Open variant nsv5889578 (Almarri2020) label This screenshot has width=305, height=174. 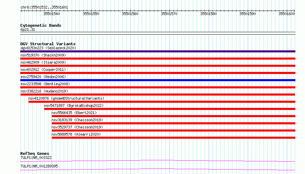pyautogui.click(x=76, y=134)
